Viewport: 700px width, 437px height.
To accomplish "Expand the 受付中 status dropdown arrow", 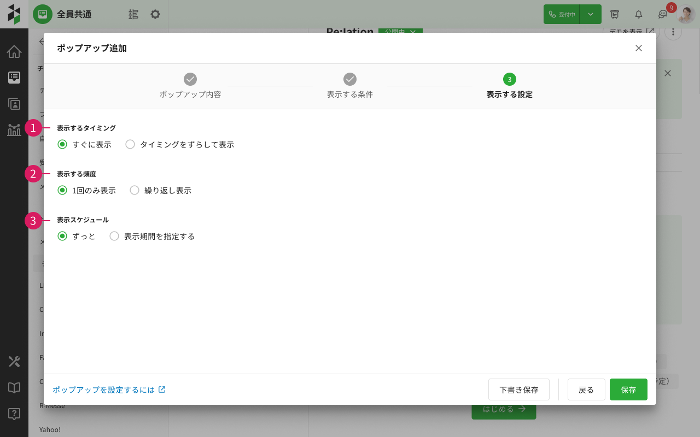I will point(591,14).
